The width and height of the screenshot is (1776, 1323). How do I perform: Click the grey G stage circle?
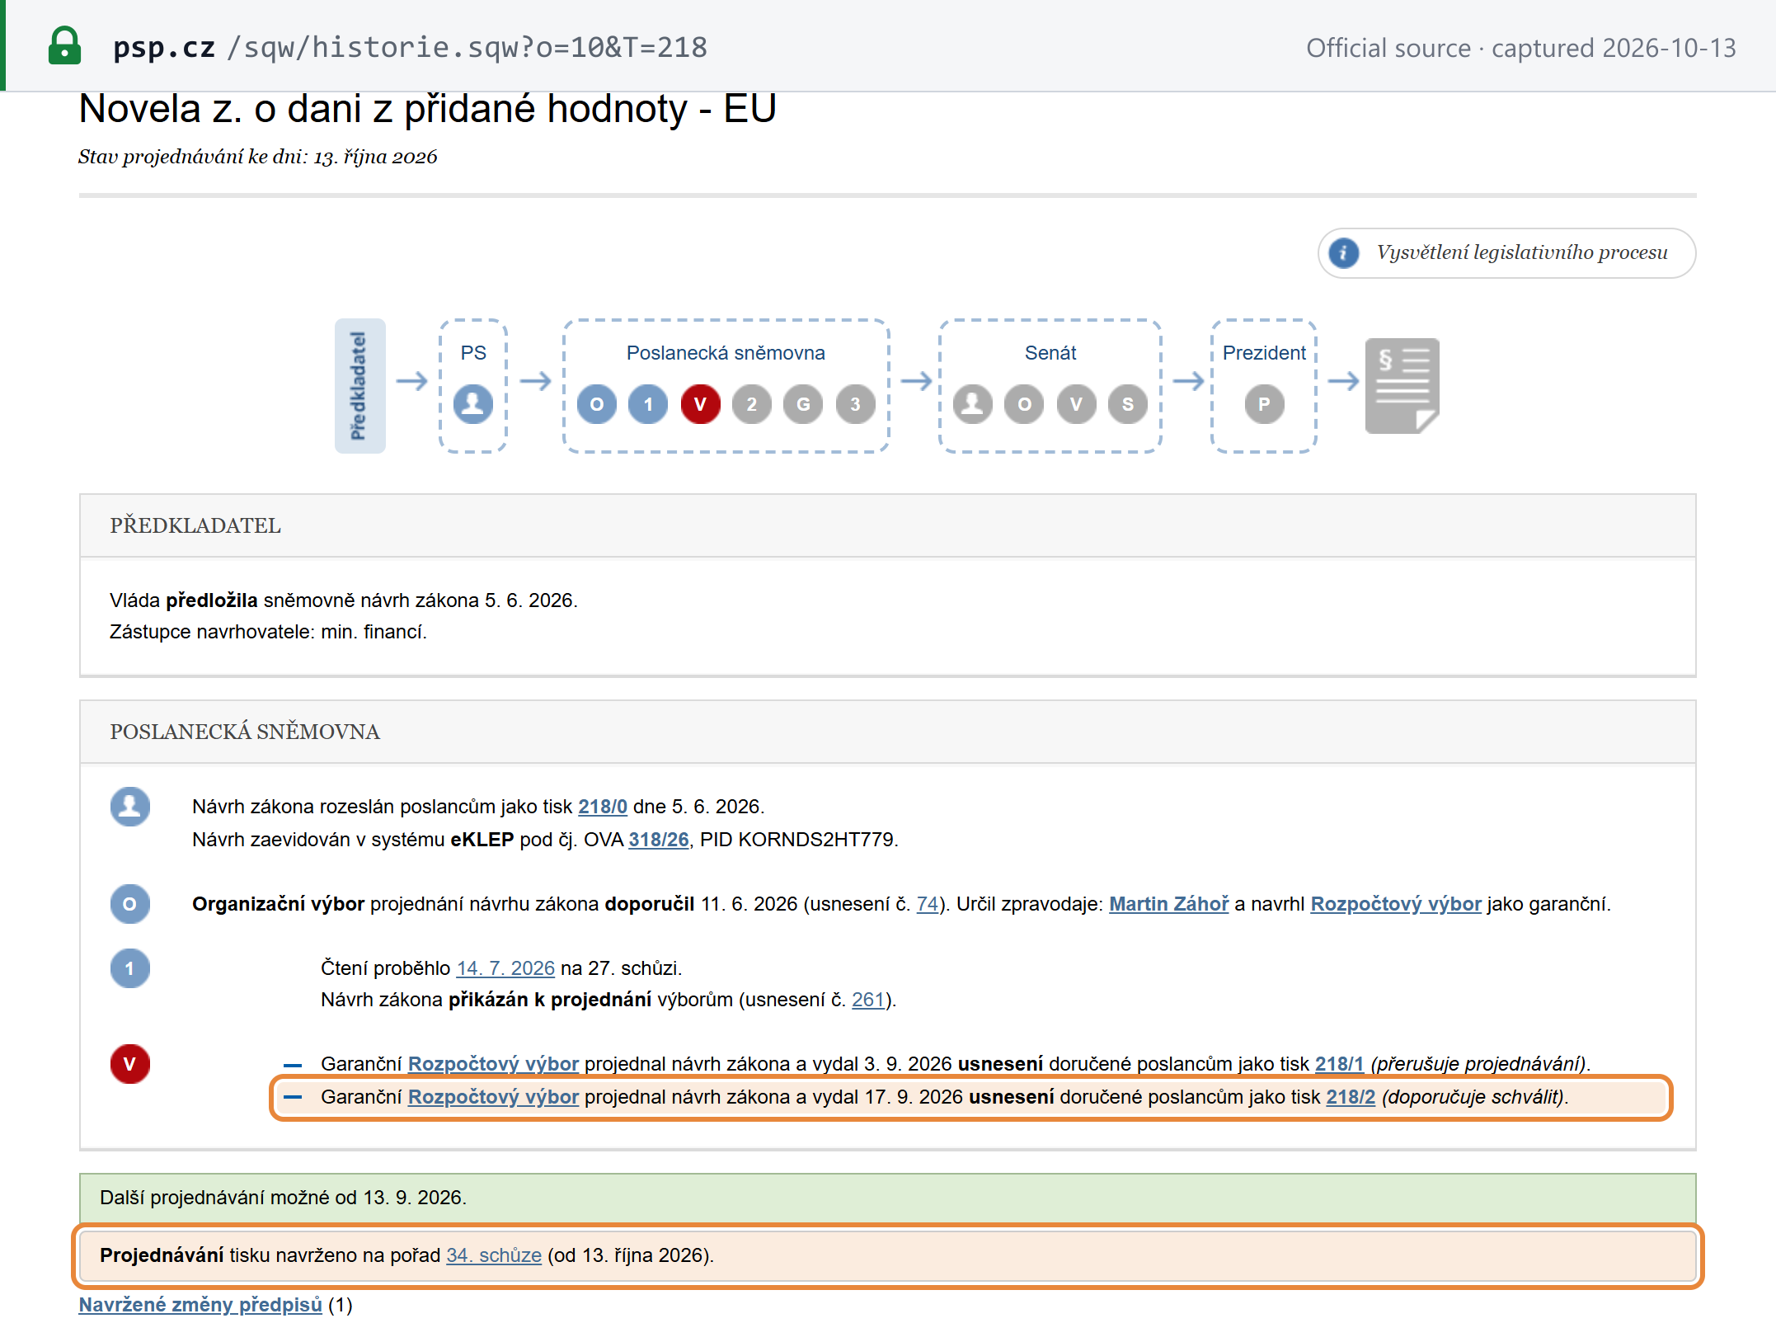pyautogui.click(x=803, y=404)
